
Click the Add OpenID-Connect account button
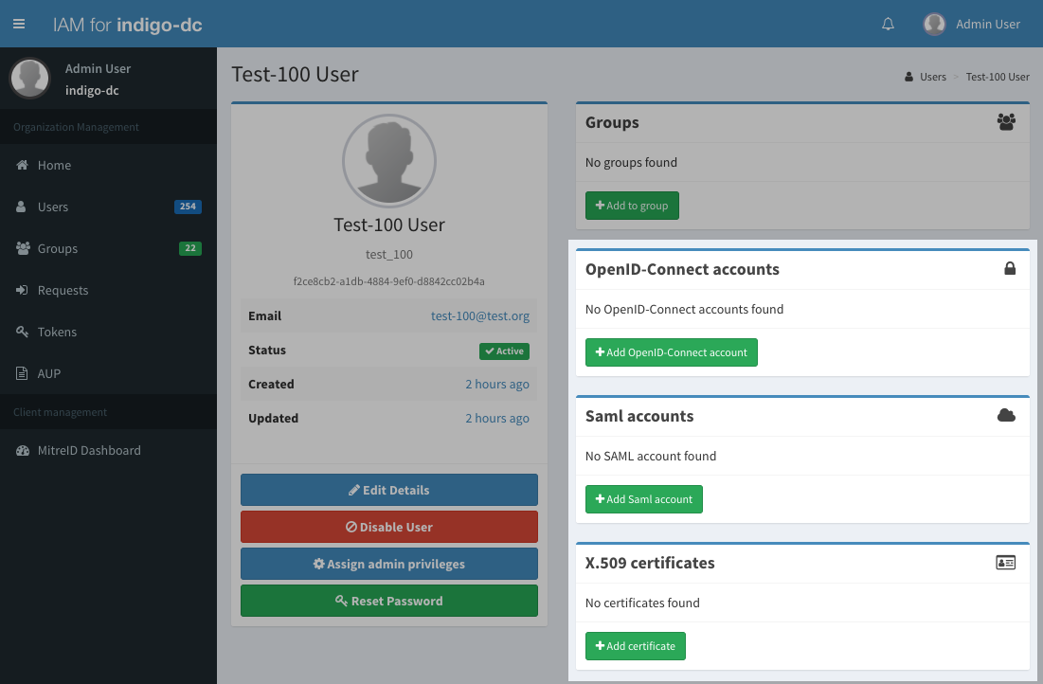[671, 351]
